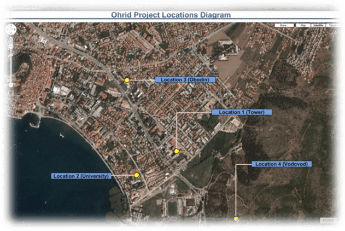Click the Location 3 (Obodin) label
This screenshot has width=345, height=231.
point(185,80)
